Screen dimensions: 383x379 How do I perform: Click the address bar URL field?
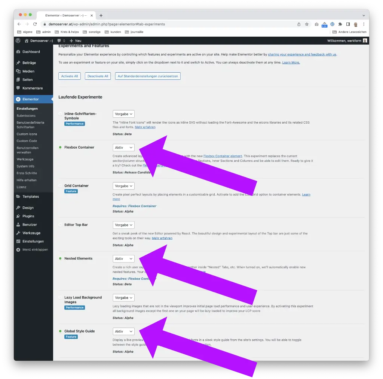[x=169, y=24]
